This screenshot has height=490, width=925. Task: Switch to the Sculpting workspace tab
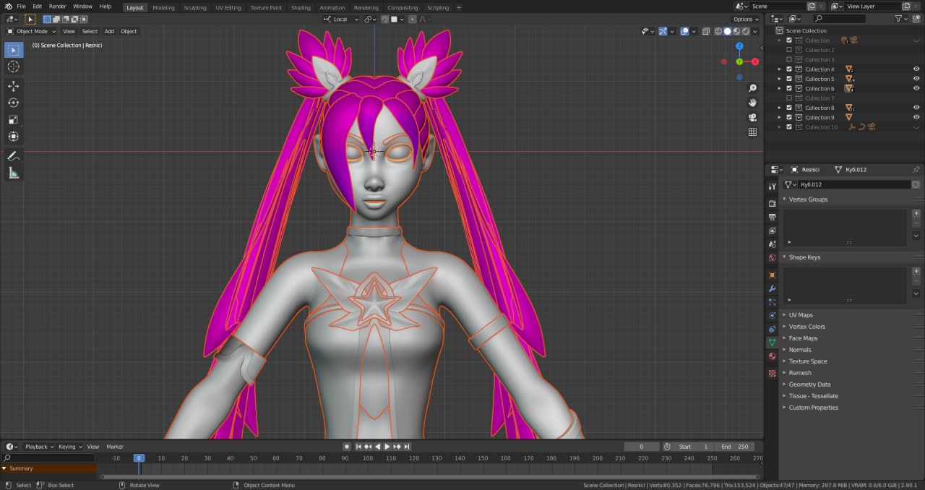click(194, 7)
